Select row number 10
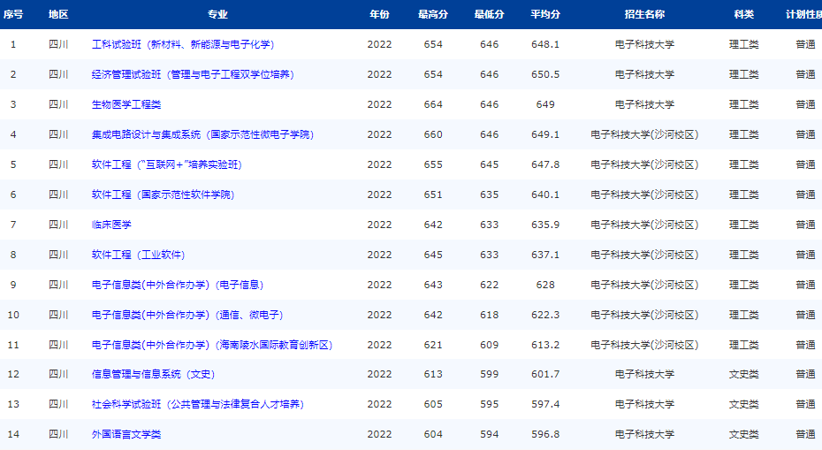Screen dimensions: 822x450 pos(13,315)
